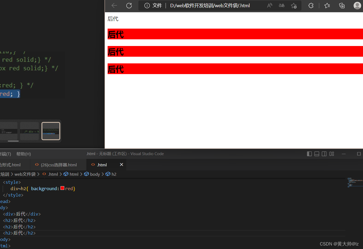Open the 帮助(H) menu

24,154
